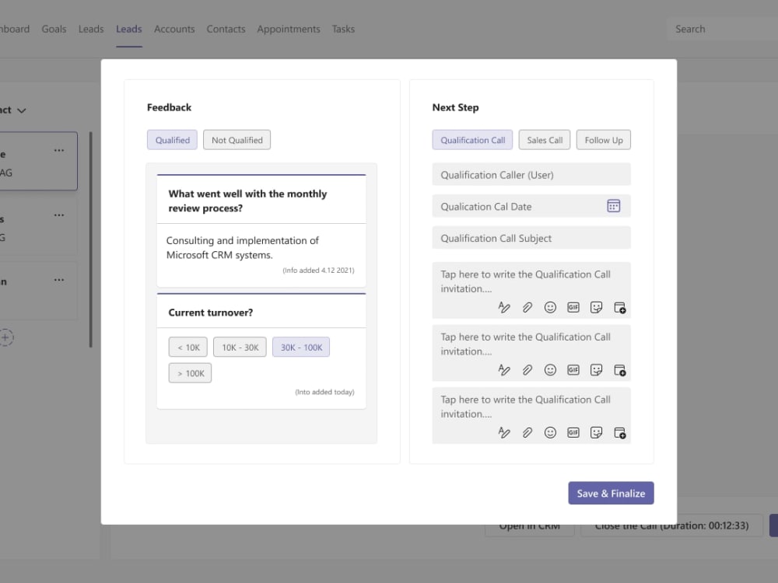Screen dimensions: 778x583
Task: Attach file in first invitation box
Action: tap(527, 307)
